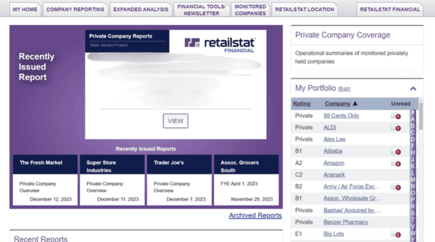Jump to letter K in portfolio index
The height and width of the screenshot is (242, 435).
click(412, 166)
